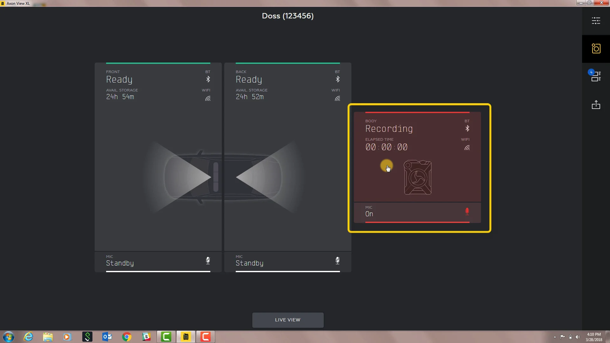Click the elapsed time counter 00:00:00
This screenshot has height=343, width=610.
coord(386,147)
